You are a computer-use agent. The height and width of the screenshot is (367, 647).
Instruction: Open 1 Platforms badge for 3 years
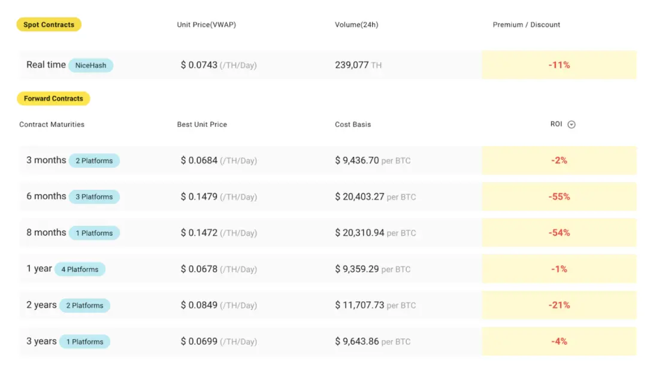coord(84,342)
